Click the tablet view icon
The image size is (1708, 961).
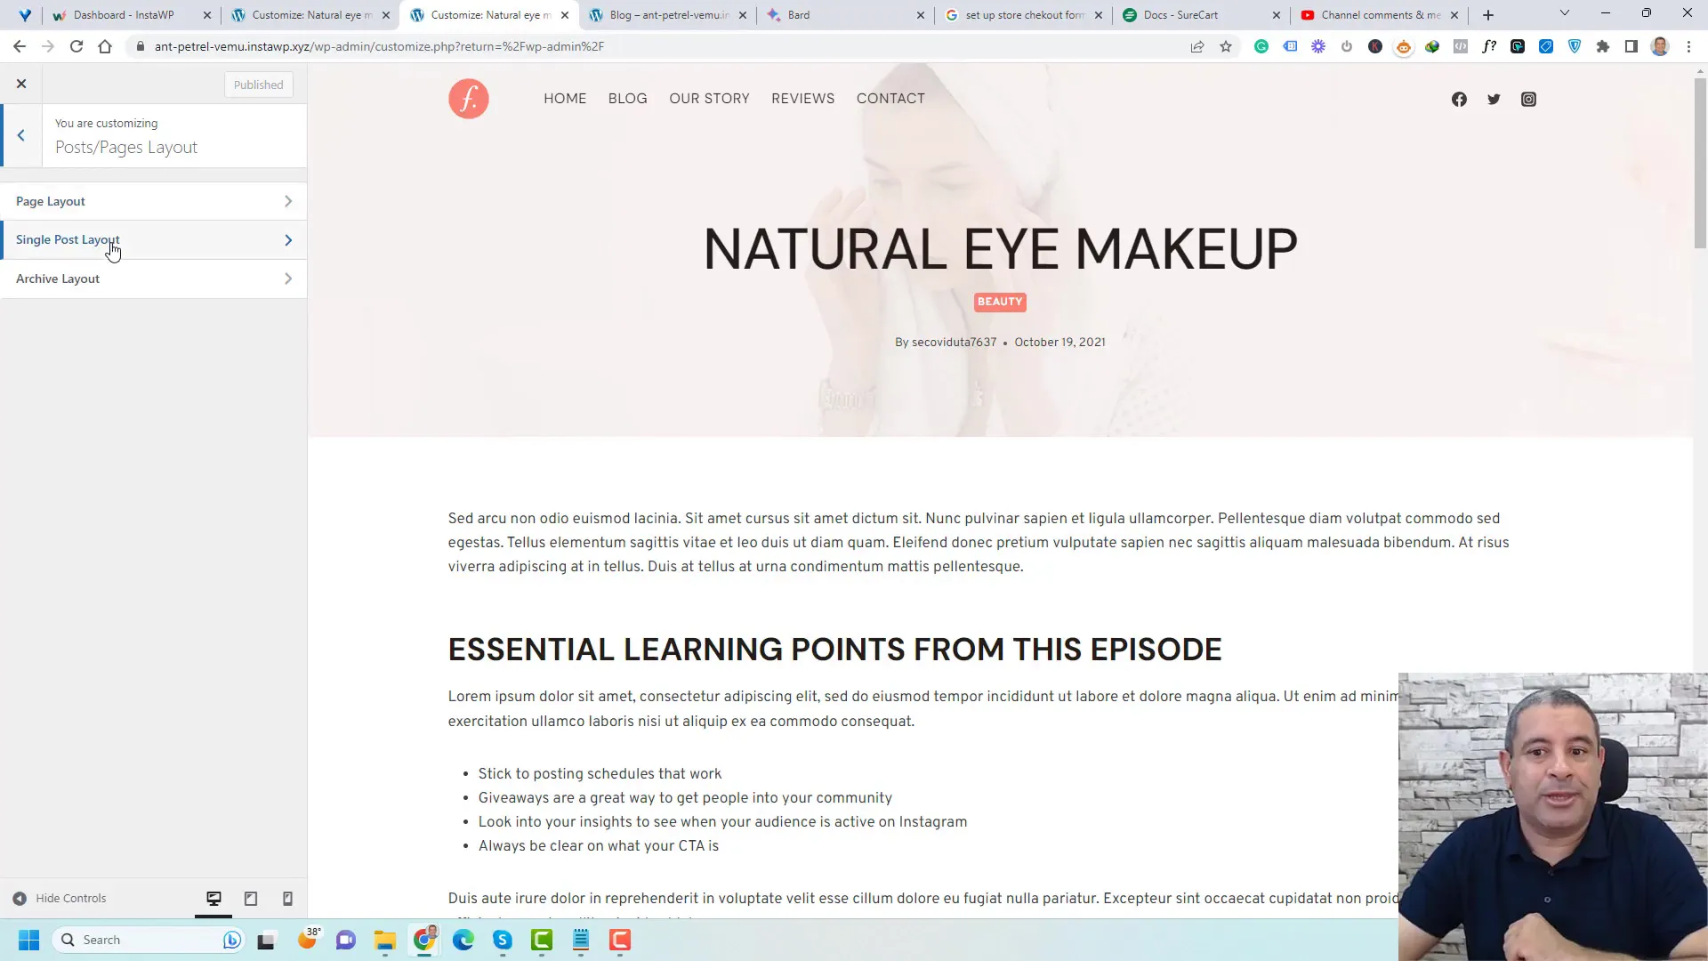tap(251, 898)
